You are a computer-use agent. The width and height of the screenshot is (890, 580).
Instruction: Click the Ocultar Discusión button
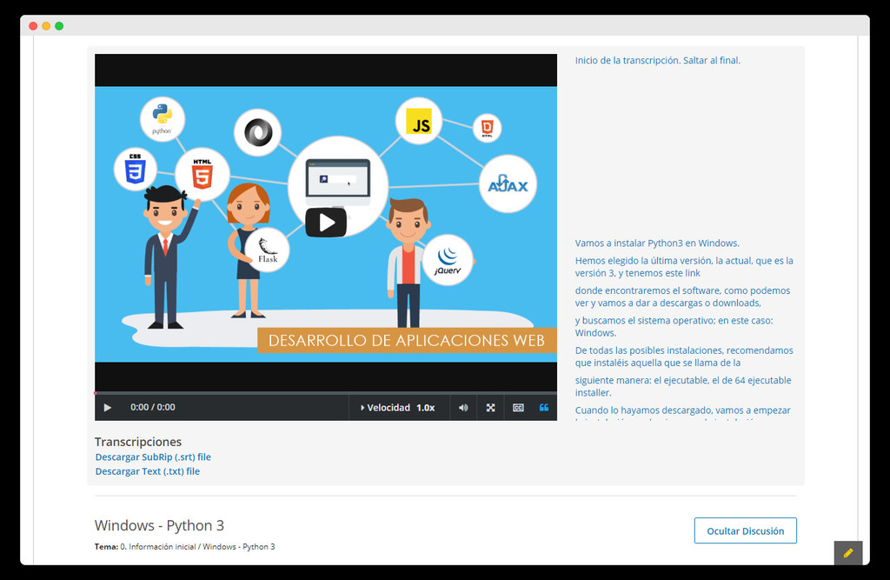(x=745, y=530)
